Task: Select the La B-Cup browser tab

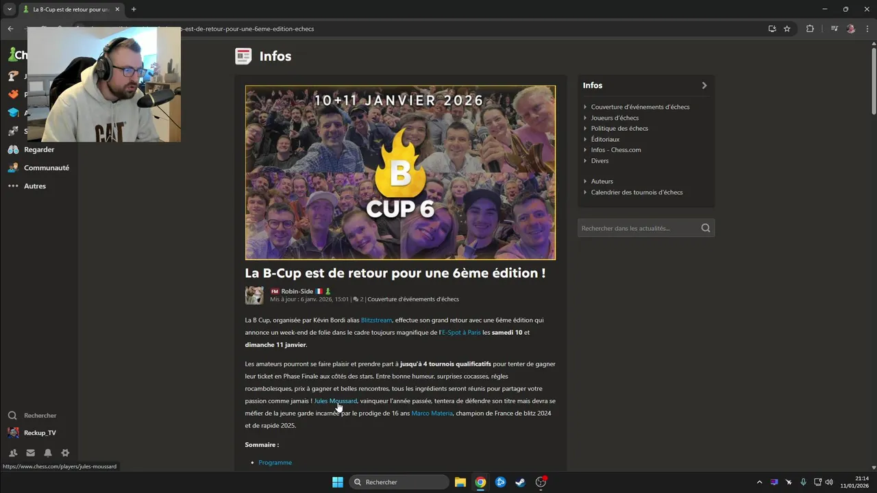Action: coord(71,10)
